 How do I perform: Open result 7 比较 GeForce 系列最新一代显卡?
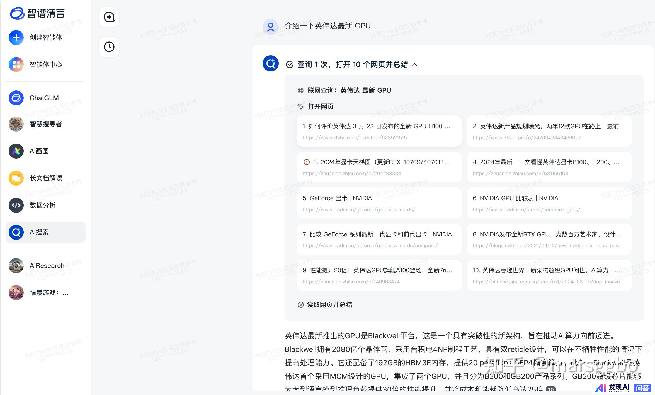[x=379, y=239]
